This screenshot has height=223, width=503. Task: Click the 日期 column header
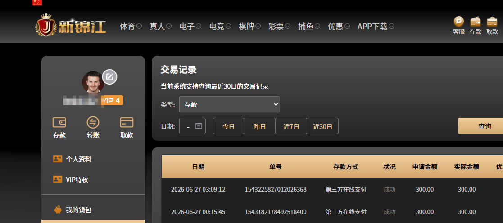(x=198, y=167)
